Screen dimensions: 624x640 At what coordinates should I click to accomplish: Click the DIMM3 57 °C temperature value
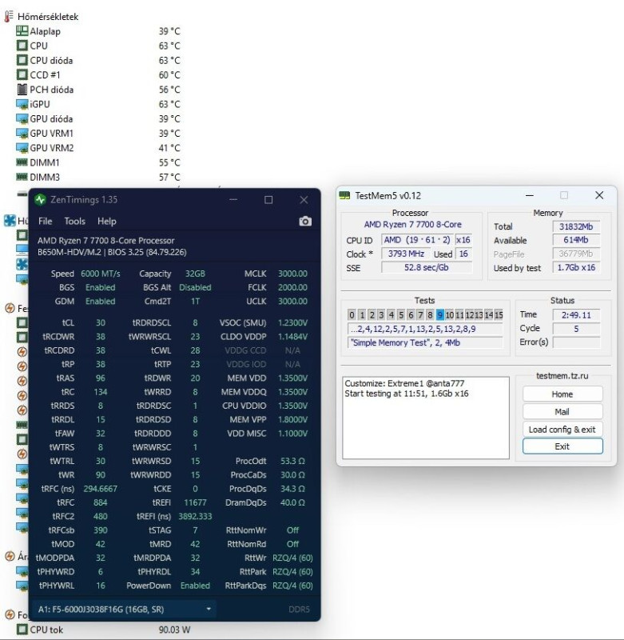coord(169,177)
